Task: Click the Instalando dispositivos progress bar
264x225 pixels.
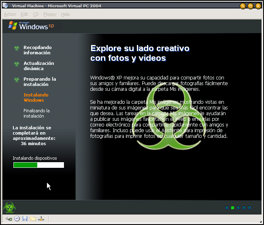Action: pos(39,165)
